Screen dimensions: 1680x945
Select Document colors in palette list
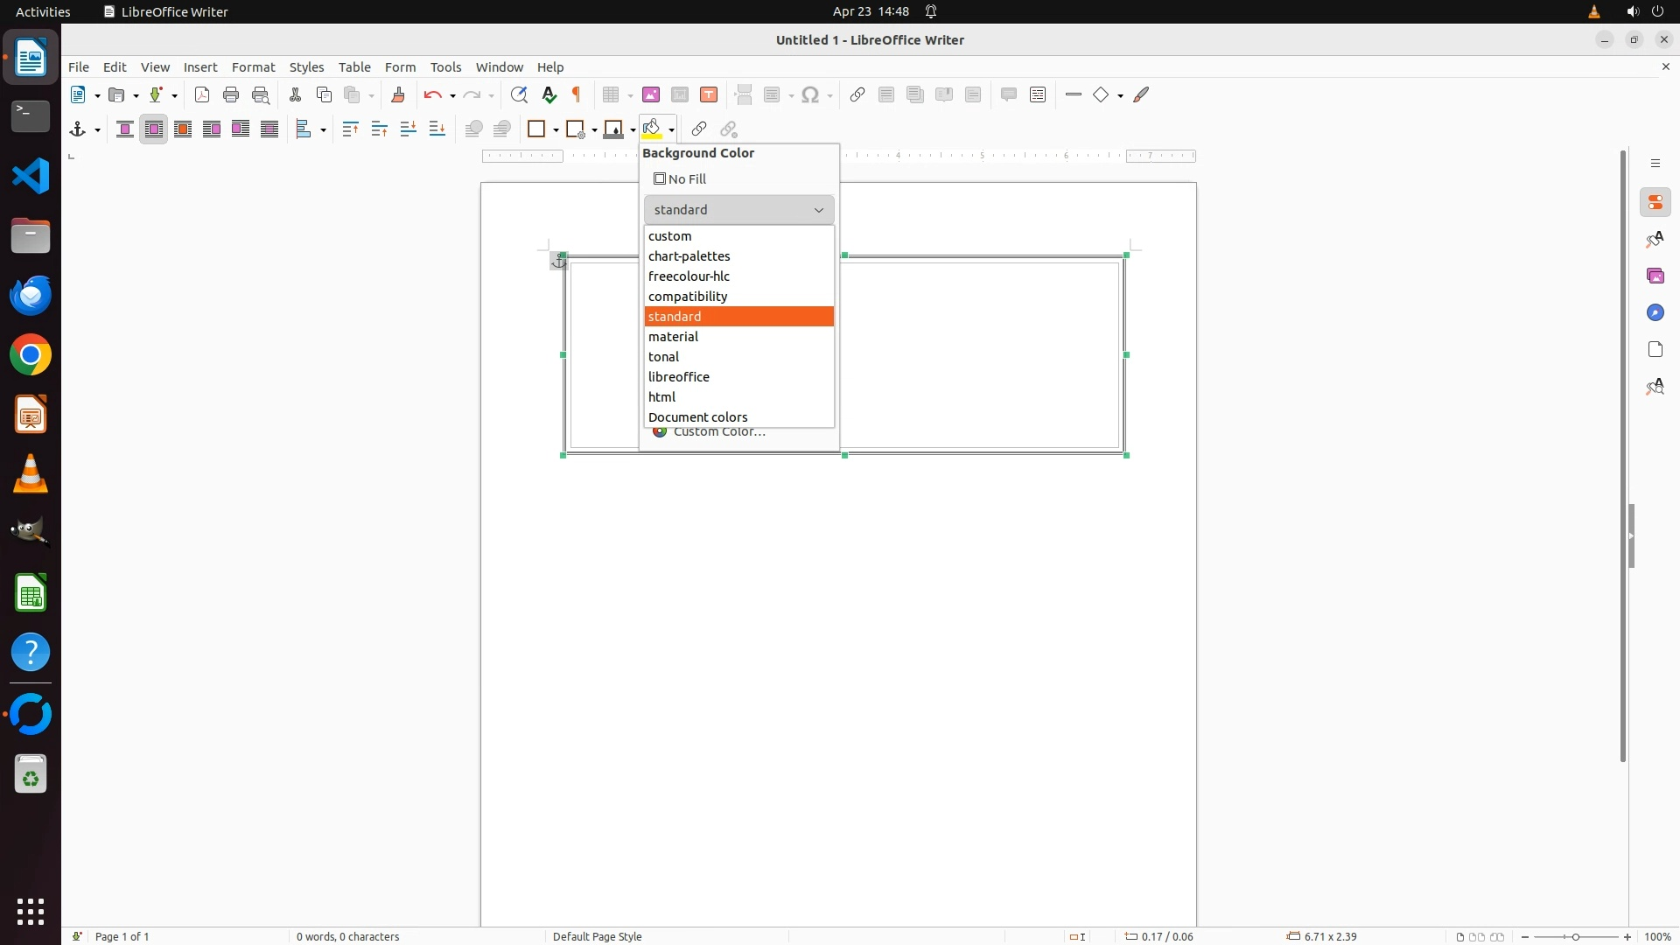pyautogui.click(x=697, y=417)
